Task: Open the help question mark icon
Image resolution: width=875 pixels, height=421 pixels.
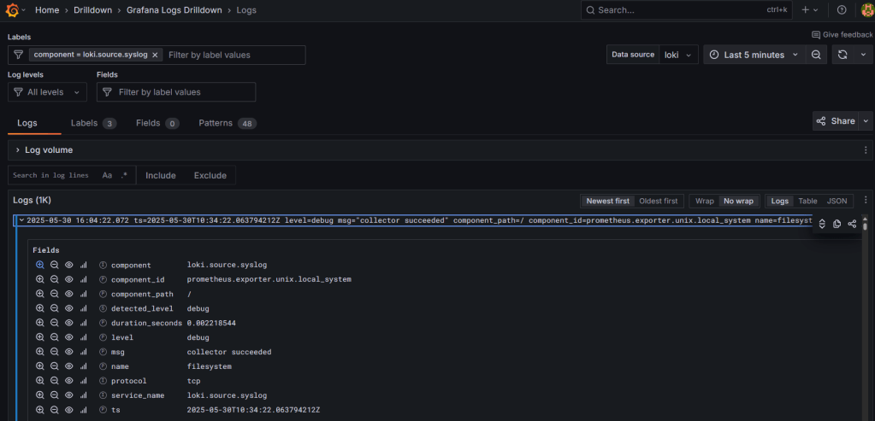Action: [842, 10]
